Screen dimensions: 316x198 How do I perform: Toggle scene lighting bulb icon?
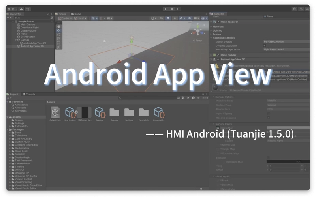coord(168,18)
